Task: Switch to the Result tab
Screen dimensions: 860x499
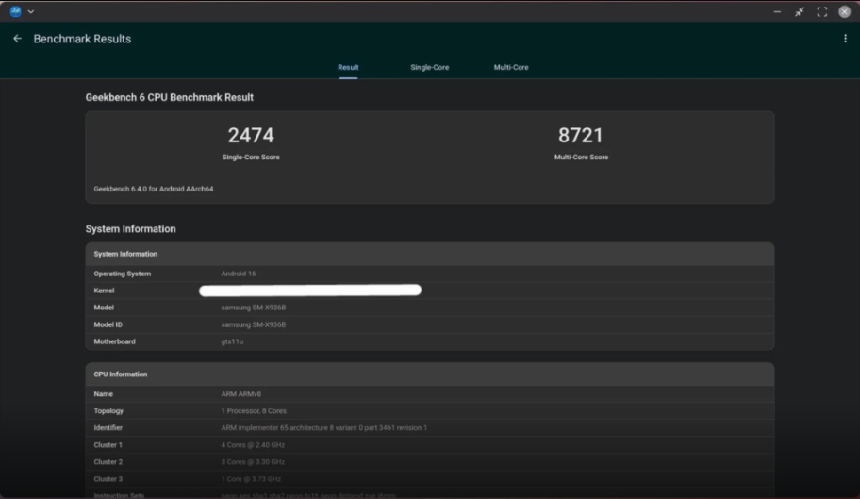Action: [x=348, y=68]
